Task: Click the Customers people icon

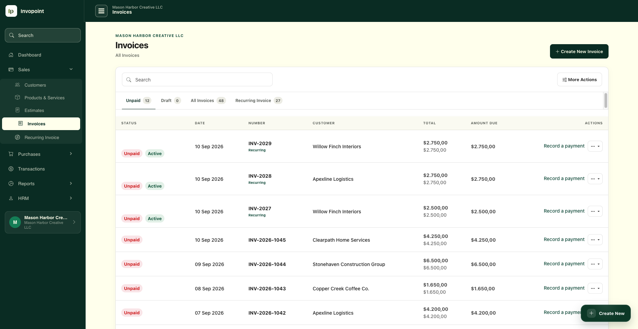Action: (x=17, y=85)
